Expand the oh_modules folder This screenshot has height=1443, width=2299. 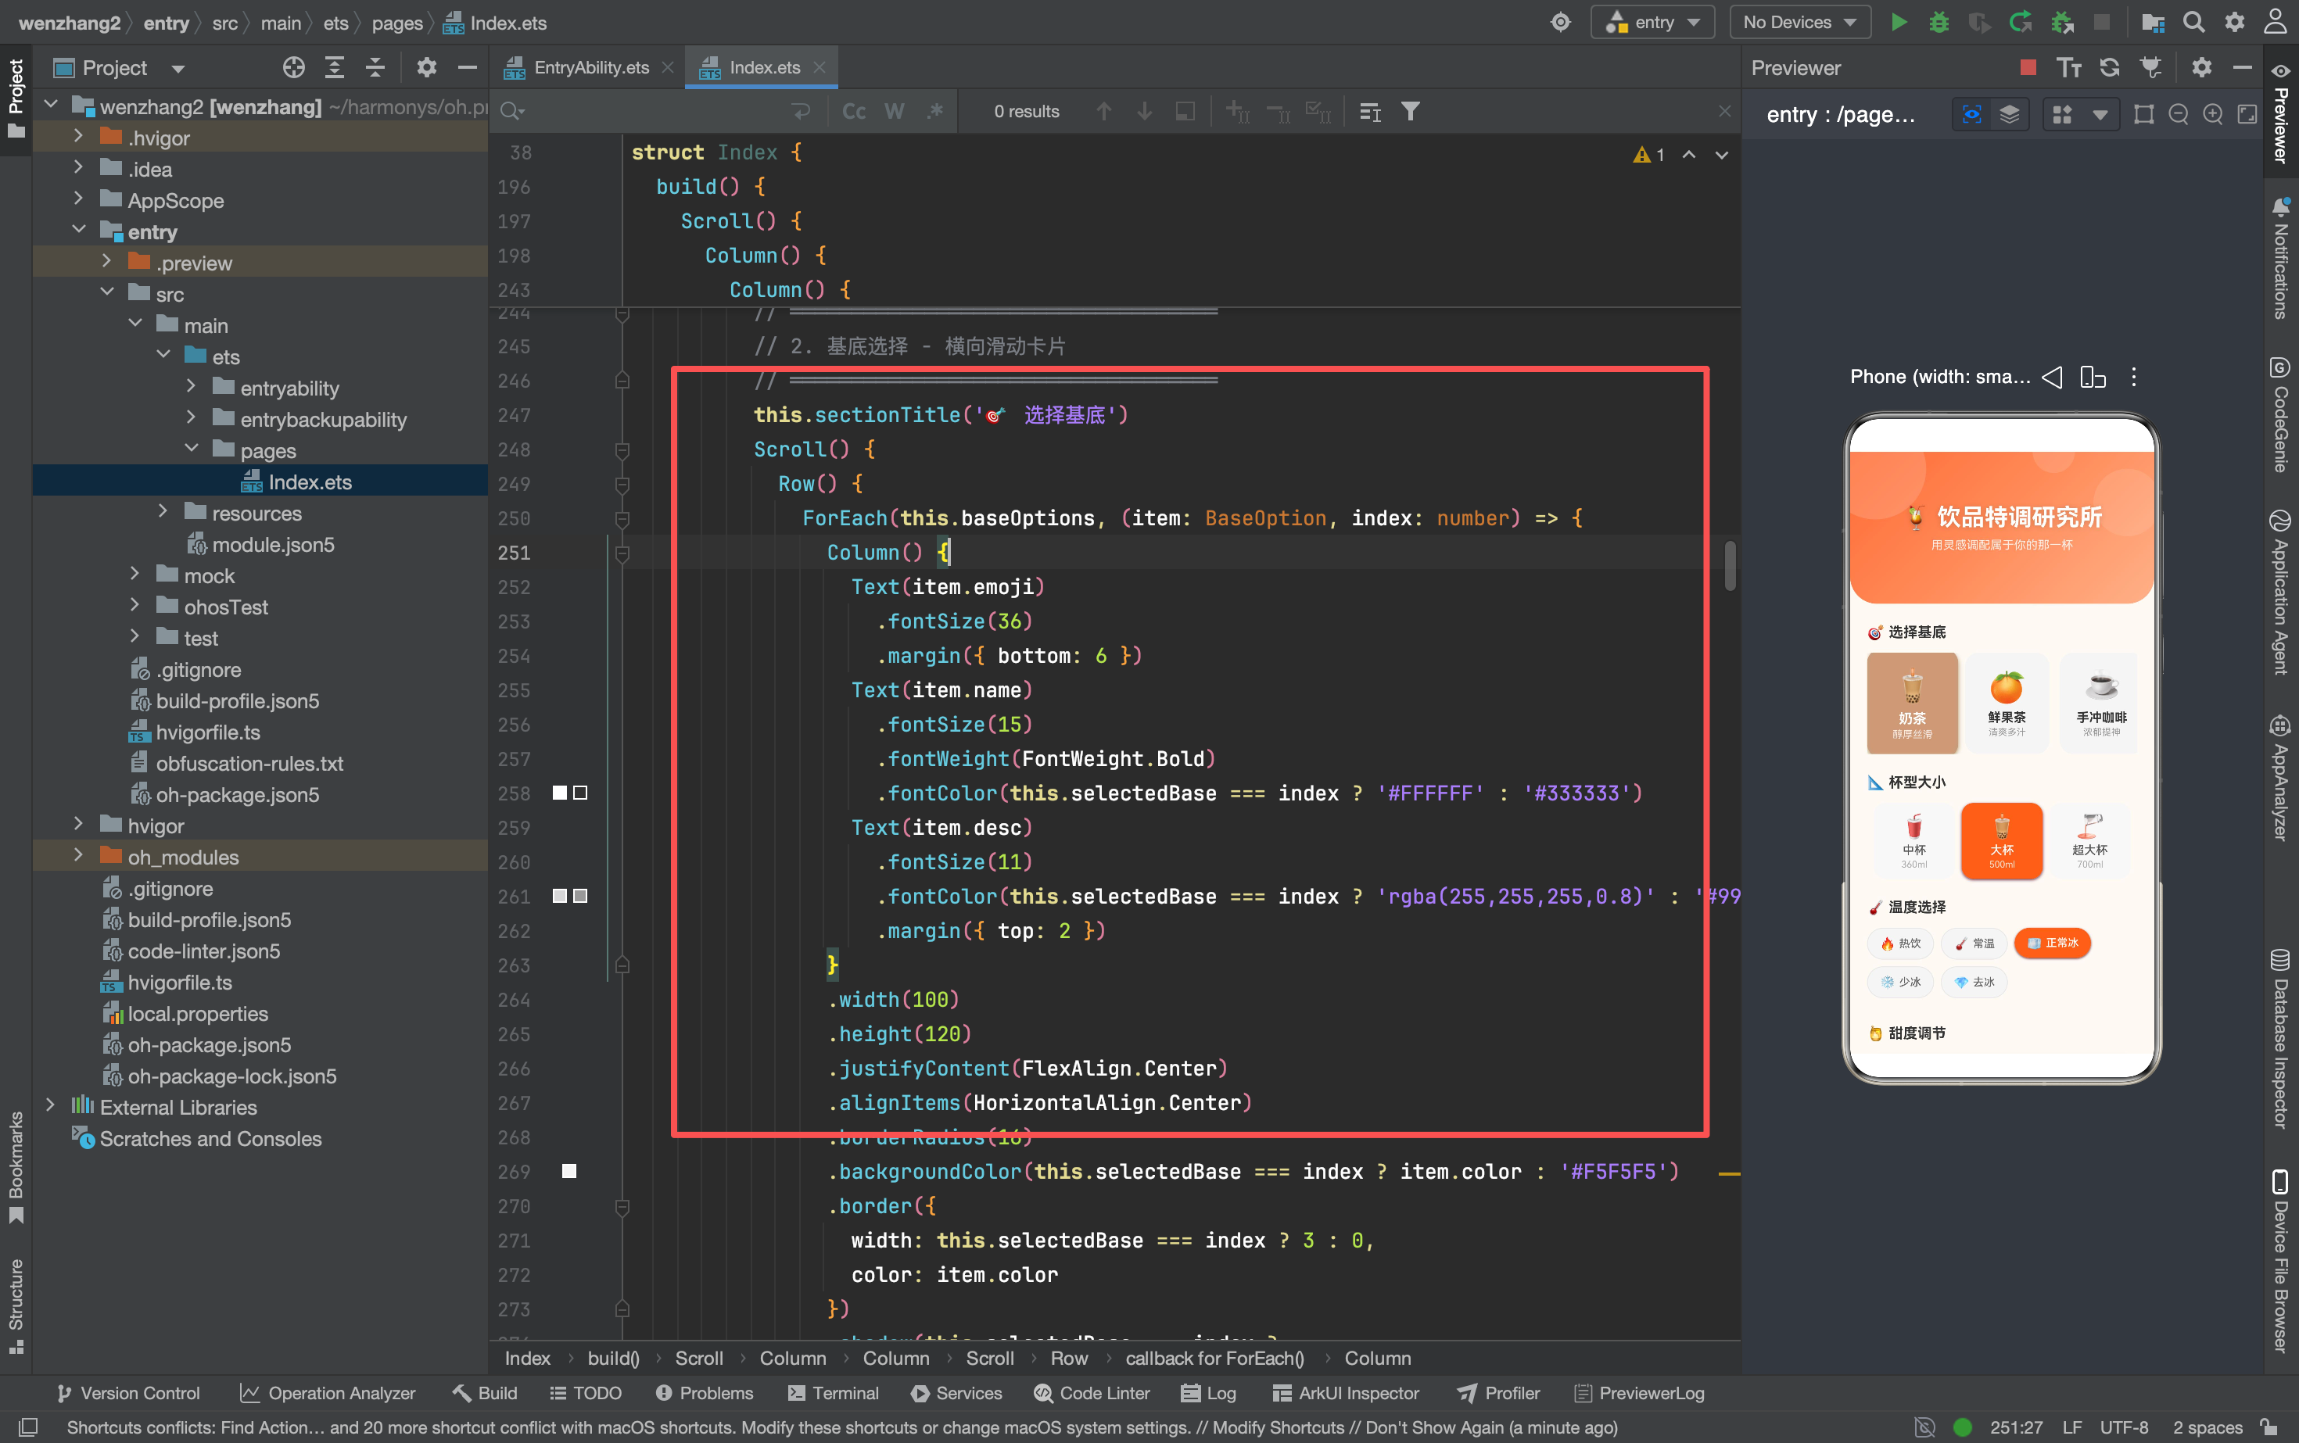[78, 856]
